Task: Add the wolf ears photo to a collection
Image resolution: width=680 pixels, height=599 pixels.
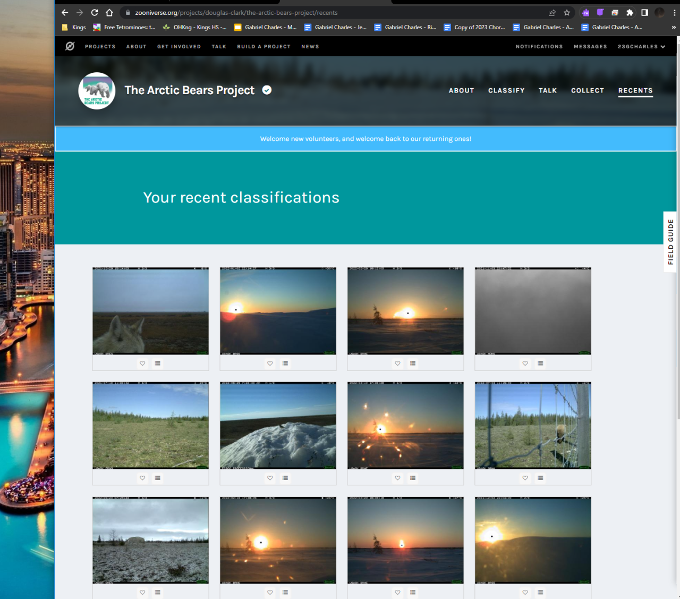Action: 158,364
